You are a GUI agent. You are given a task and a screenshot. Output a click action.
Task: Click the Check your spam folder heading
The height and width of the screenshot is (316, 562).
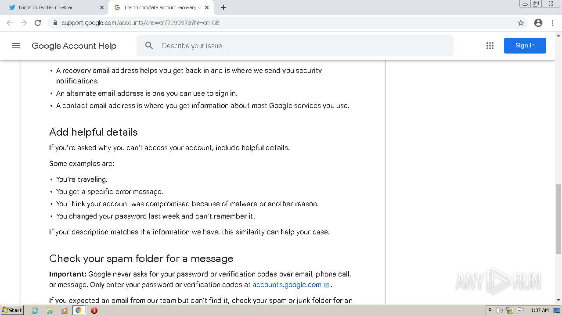click(141, 259)
